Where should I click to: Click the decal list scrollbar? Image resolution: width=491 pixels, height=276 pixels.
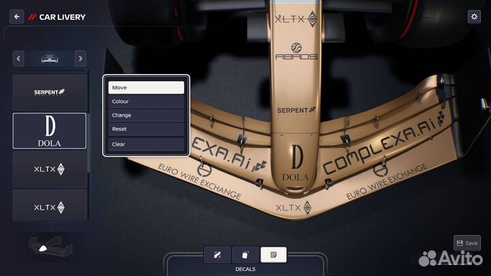point(89,142)
